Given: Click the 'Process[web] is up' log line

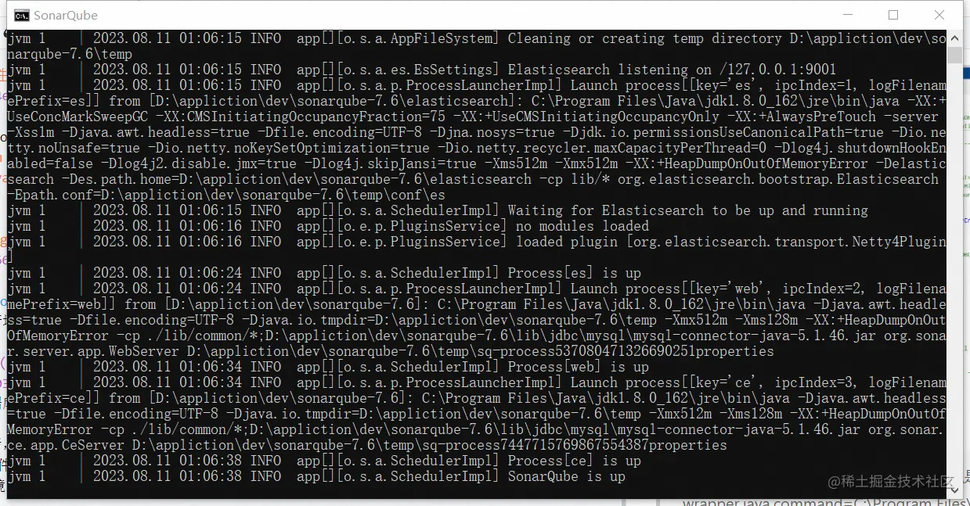Looking at the screenshot, I should coord(329,367).
